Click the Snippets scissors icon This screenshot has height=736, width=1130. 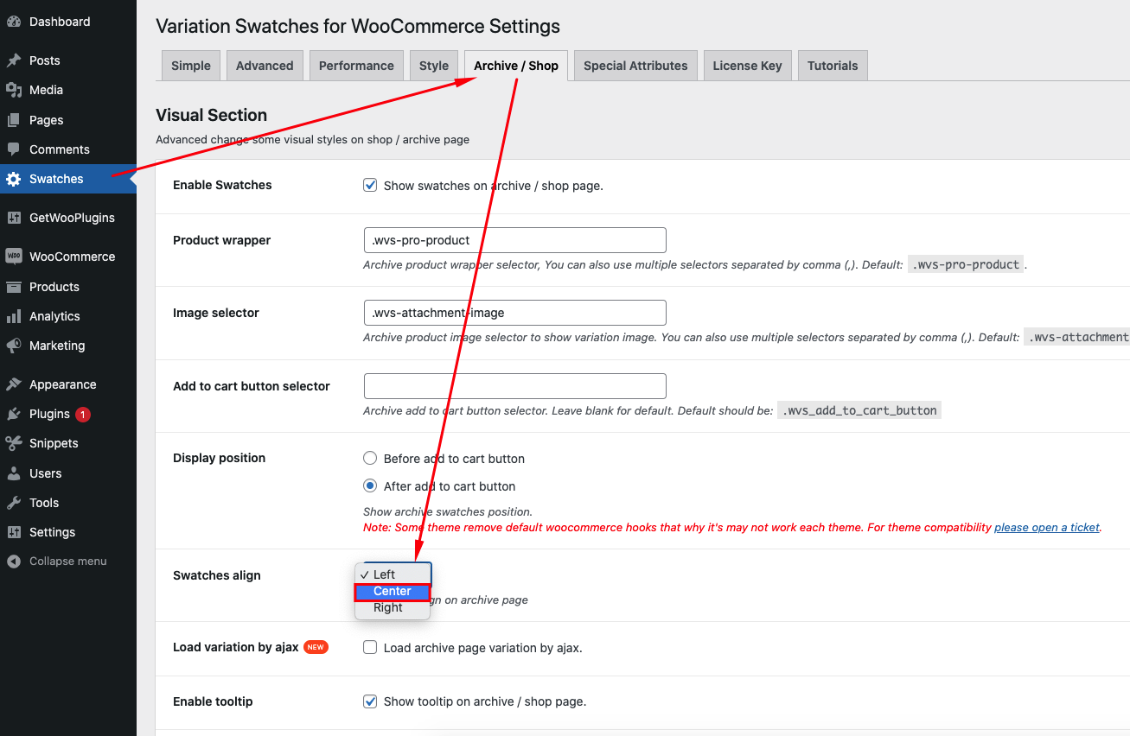(x=13, y=443)
